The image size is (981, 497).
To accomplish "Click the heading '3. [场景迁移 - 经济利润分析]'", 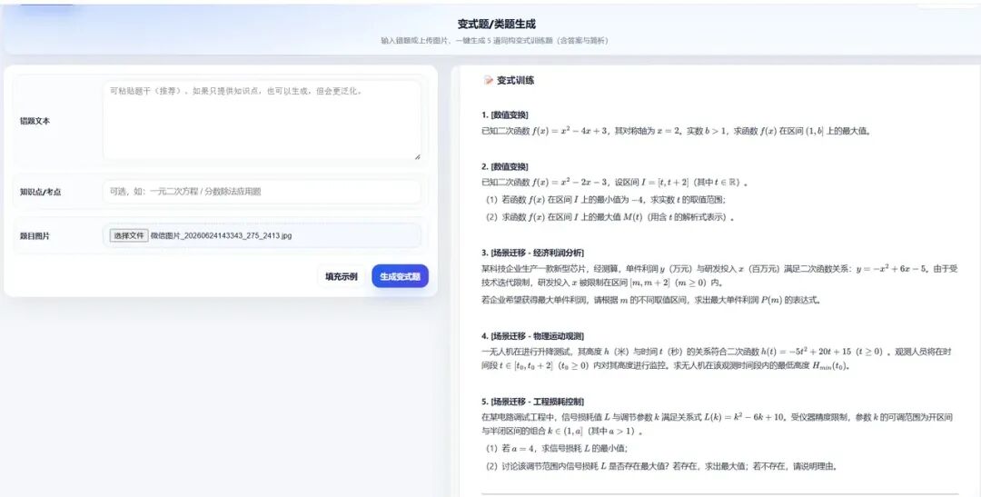I will 532,253.
